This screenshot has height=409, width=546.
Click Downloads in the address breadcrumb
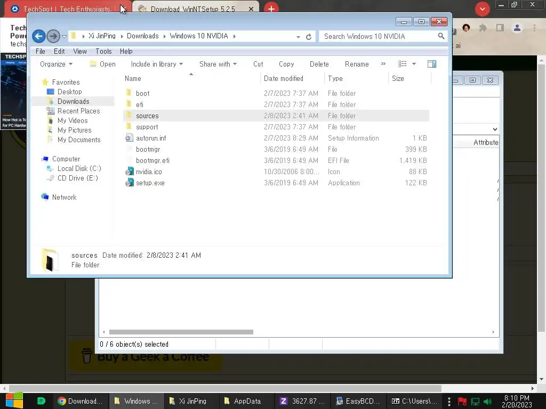coord(142,36)
